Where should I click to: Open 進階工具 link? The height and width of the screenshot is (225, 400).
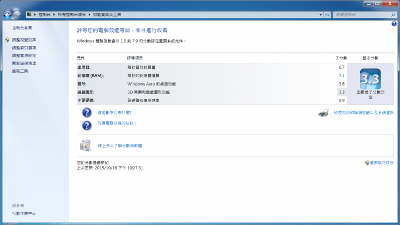[x=20, y=71]
